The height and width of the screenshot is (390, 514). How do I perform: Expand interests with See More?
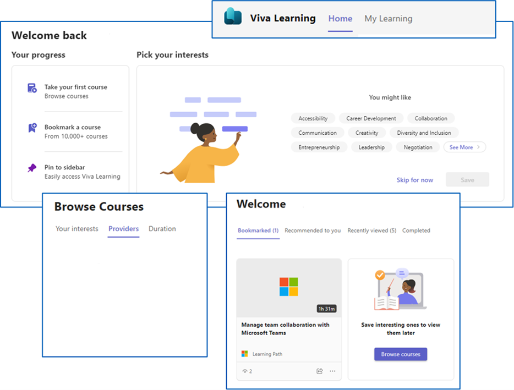[x=464, y=147]
